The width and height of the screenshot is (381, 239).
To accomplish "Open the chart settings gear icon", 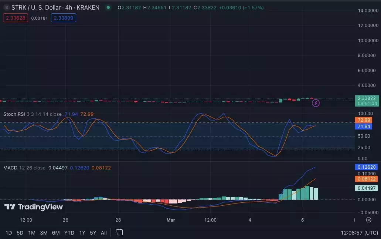I will [x=368, y=220].
